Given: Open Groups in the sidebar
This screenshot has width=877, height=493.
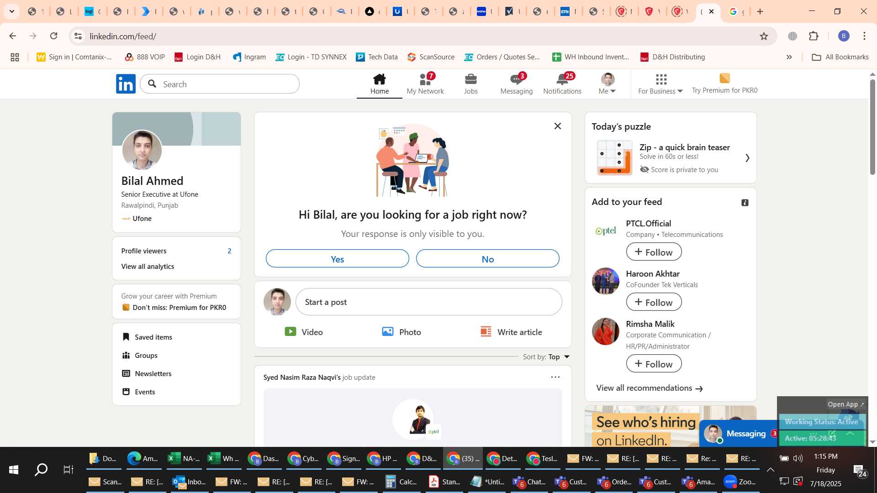Looking at the screenshot, I should [140, 356].
